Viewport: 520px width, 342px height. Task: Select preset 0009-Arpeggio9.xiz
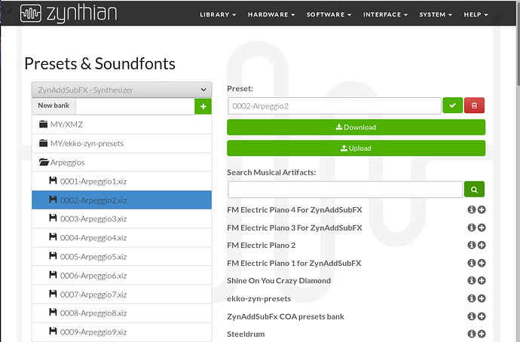[x=121, y=332]
